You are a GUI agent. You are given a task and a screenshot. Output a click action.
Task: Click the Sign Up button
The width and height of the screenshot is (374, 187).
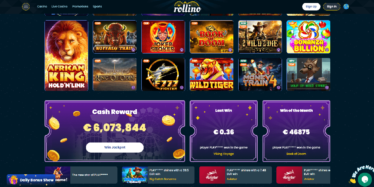click(311, 7)
